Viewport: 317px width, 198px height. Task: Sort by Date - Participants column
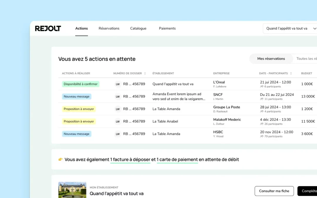click(x=275, y=73)
